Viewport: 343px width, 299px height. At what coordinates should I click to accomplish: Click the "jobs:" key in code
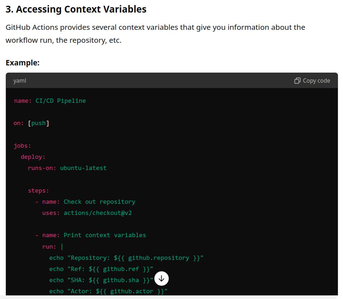click(x=22, y=146)
